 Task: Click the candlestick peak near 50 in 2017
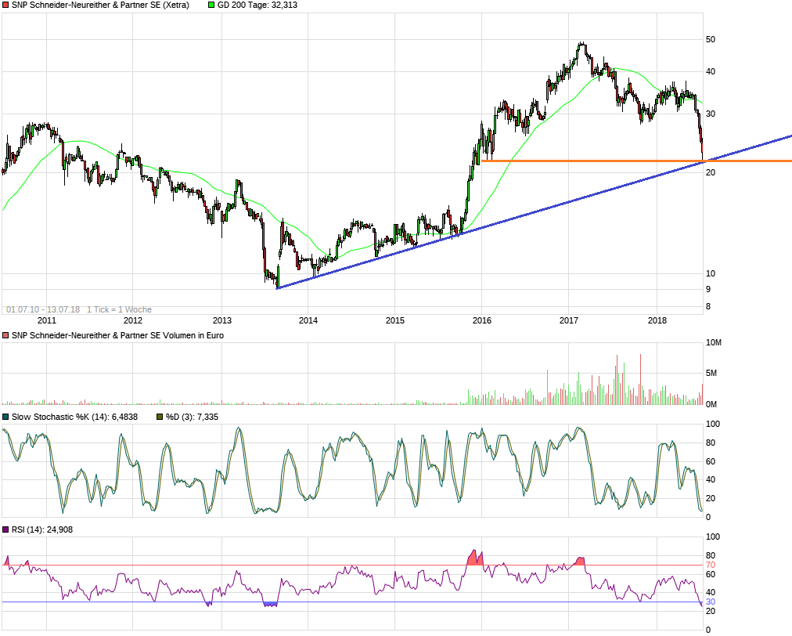point(582,45)
